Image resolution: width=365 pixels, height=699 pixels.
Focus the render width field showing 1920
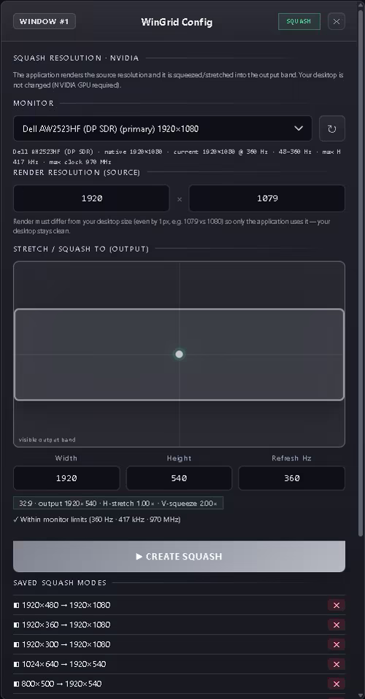91,198
